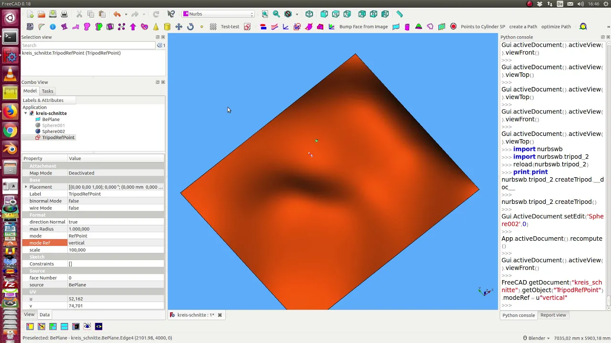Click the magenta connected-points Nurbs icon

[122, 27]
